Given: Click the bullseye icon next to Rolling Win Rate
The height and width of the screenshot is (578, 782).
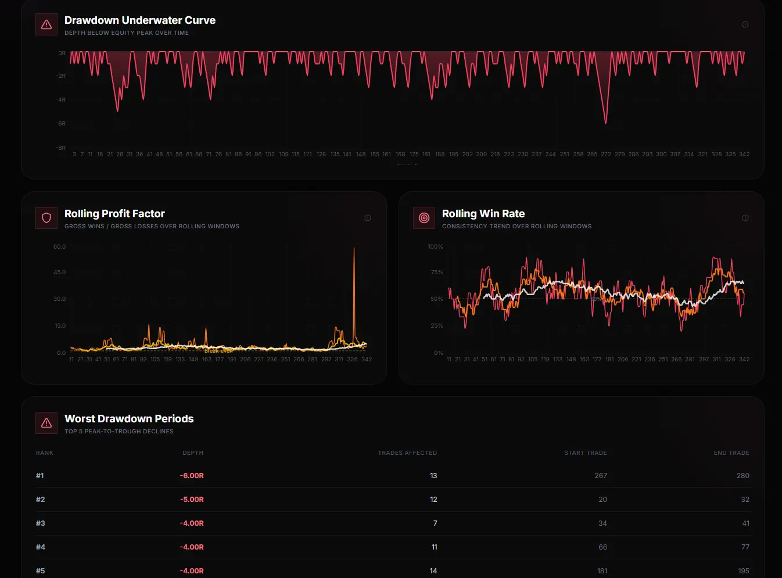Looking at the screenshot, I should (424, 218).
